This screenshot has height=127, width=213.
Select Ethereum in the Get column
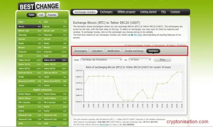55,35
